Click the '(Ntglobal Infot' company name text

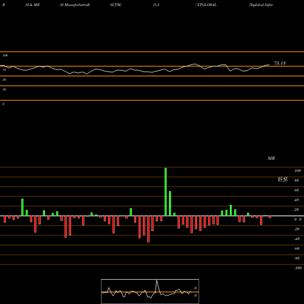pos(261,5)
